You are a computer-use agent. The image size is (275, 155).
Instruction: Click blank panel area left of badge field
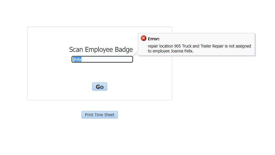tap(50, 59)
